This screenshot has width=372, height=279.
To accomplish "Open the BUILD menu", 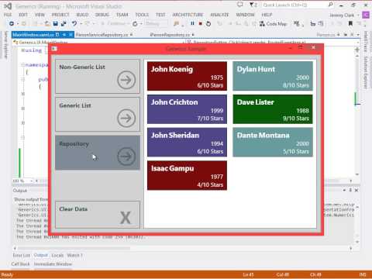I will pos(82,15).
